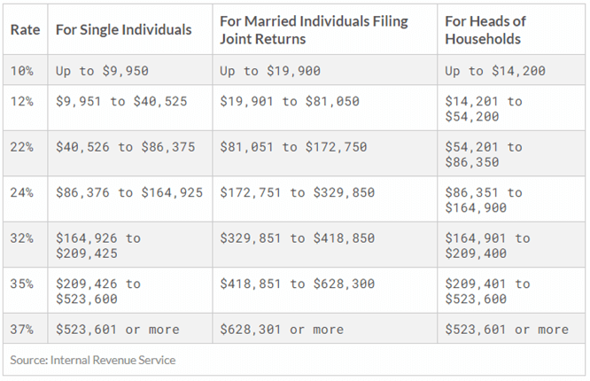Select the For Single Individuals header
Screen dimensions: 590x381
[x=123, y=30]
